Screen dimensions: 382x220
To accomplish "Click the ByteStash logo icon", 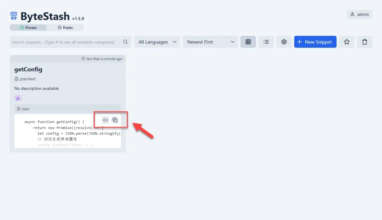I will coord(14,16).
